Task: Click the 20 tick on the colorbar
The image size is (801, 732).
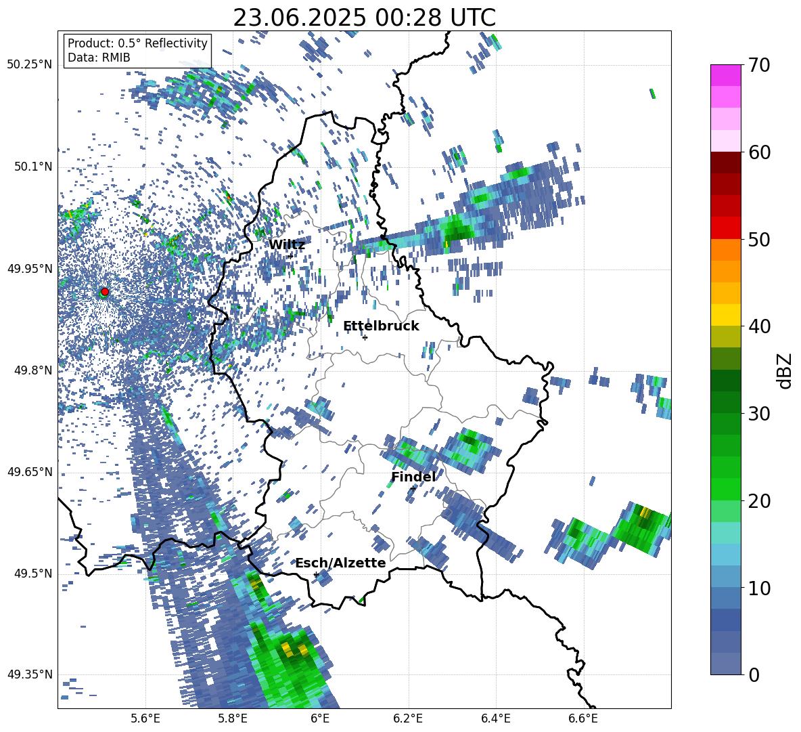Action: coord(758,500)
